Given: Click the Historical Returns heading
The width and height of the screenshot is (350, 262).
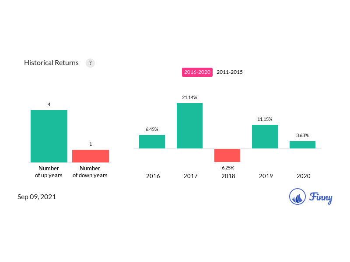Looking at the screenshot, I should pos(51,63).
